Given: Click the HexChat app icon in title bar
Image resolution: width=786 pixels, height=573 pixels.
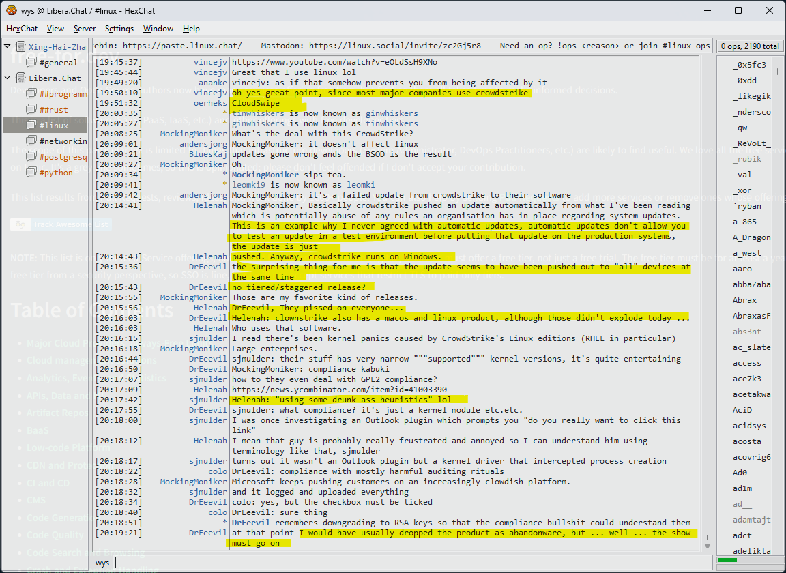Looking at the screenshot, I should pos(11,10).
